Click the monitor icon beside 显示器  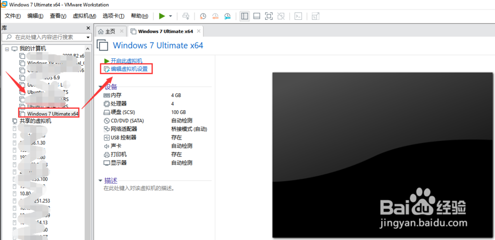[x=106, y=163]
